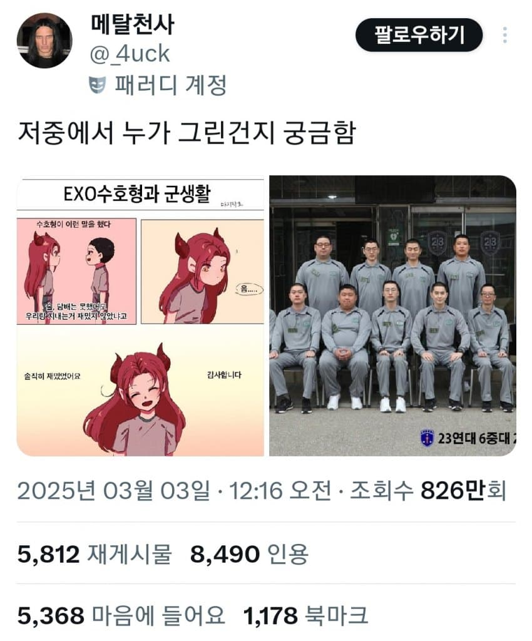Screen dimensions: 532x641
Task: Show the 5,812 재게시물 reposts list
Action: pos(95,554)
